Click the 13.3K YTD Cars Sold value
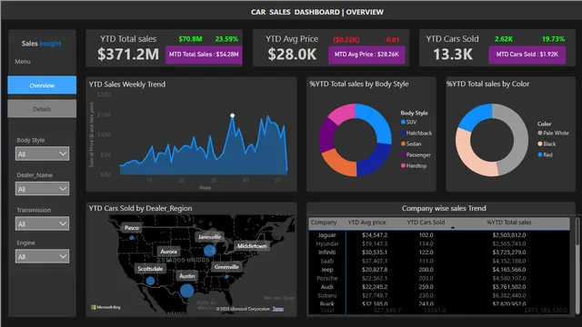This screenshot has width=582, height=327. click(453, 54)
